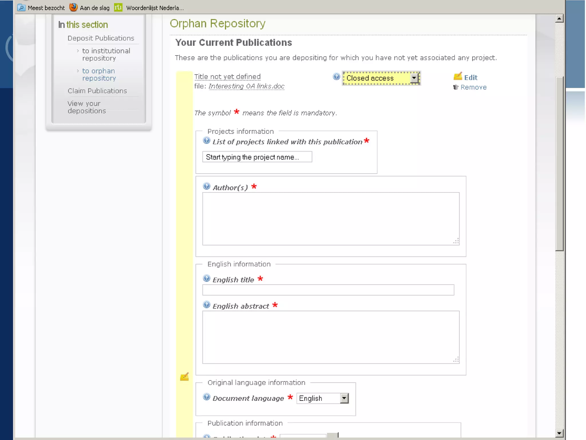Open Meest bezocht bookmarks item
The image size is (586, 440).
(41, 8)
